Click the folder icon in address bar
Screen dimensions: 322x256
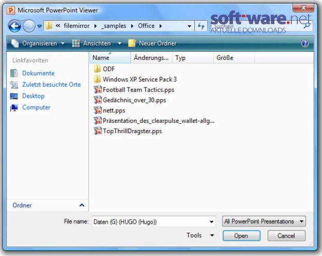[x=49, y=26]
